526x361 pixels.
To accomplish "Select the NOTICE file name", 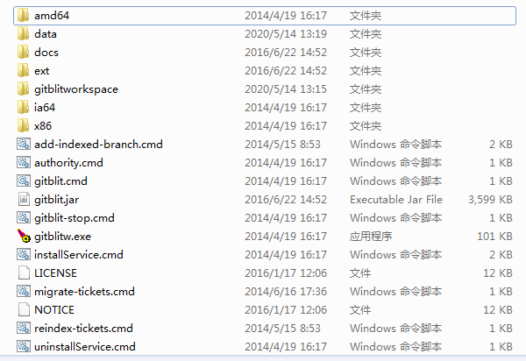I will coord(54,309).
